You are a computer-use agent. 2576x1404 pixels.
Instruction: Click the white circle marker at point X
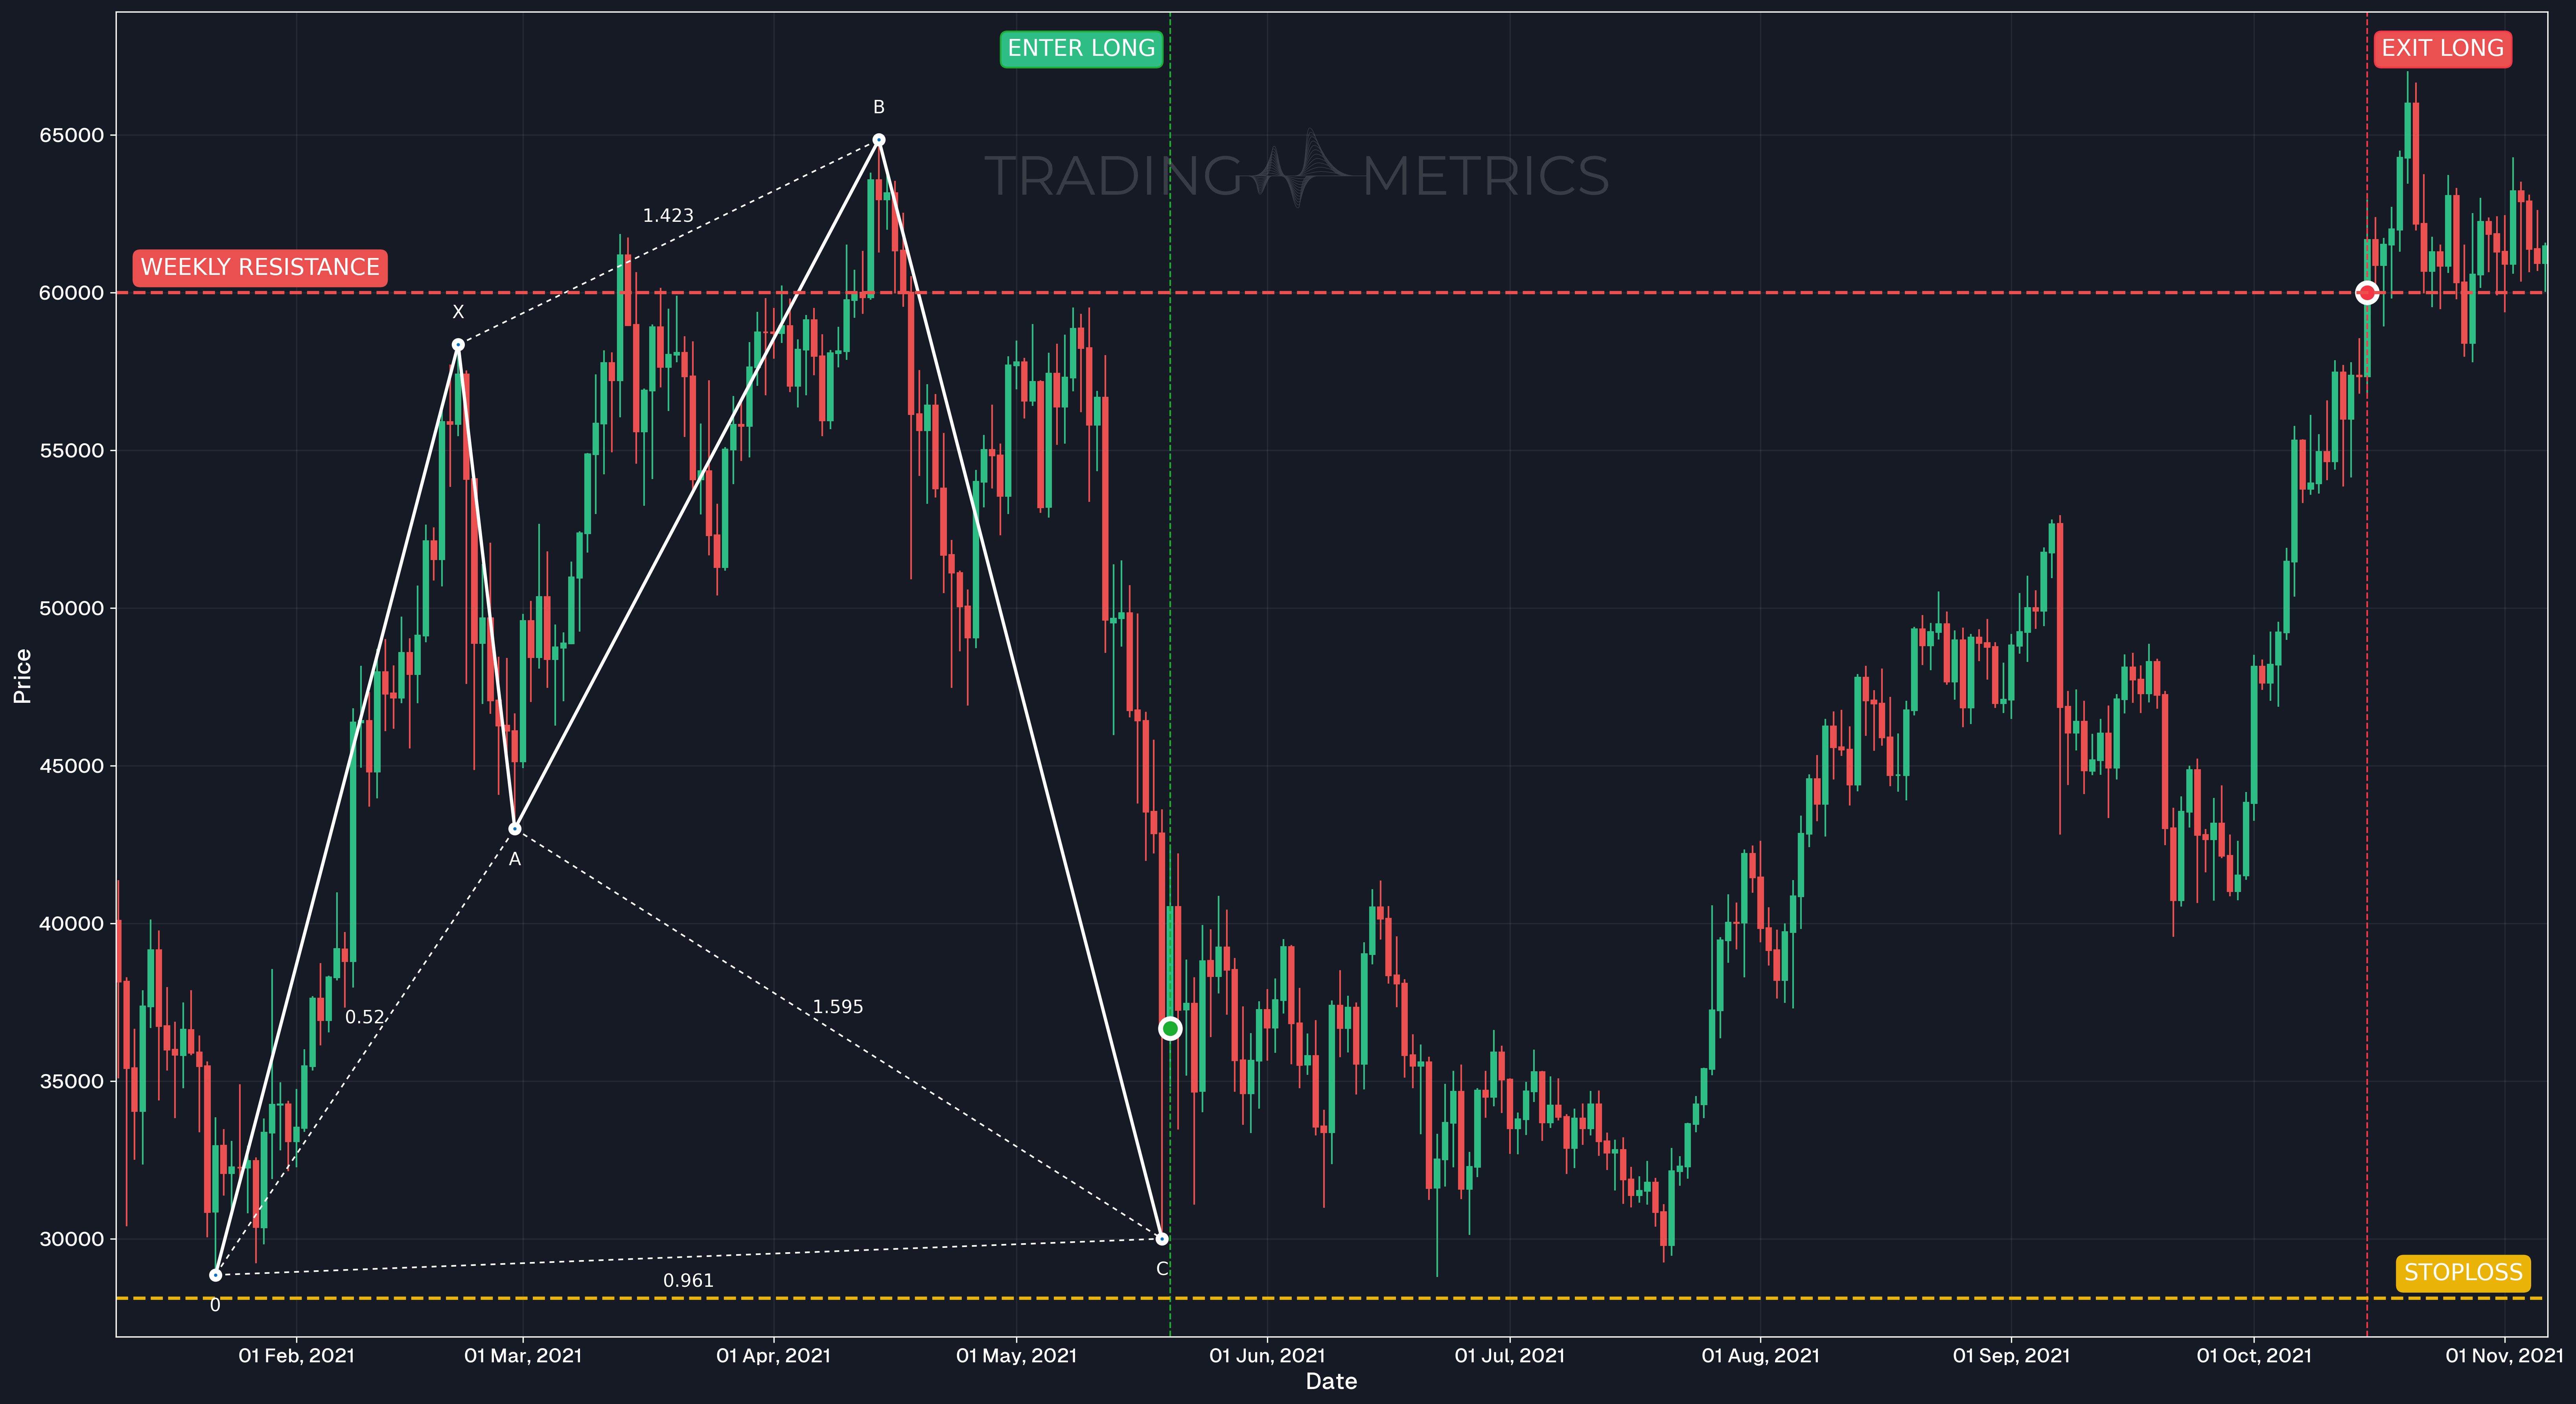pos(458,345)
